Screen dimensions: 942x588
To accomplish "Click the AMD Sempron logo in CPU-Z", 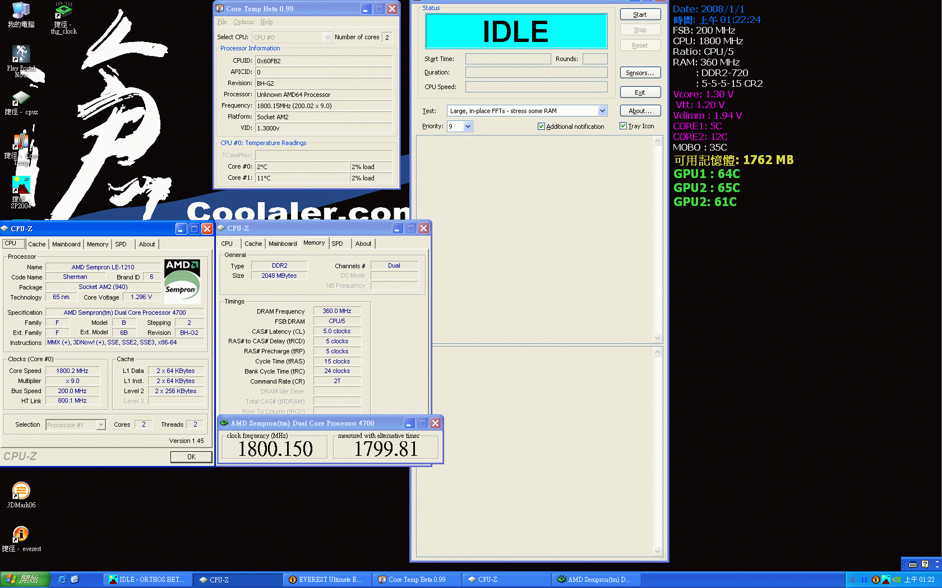I will pos(182,281).
